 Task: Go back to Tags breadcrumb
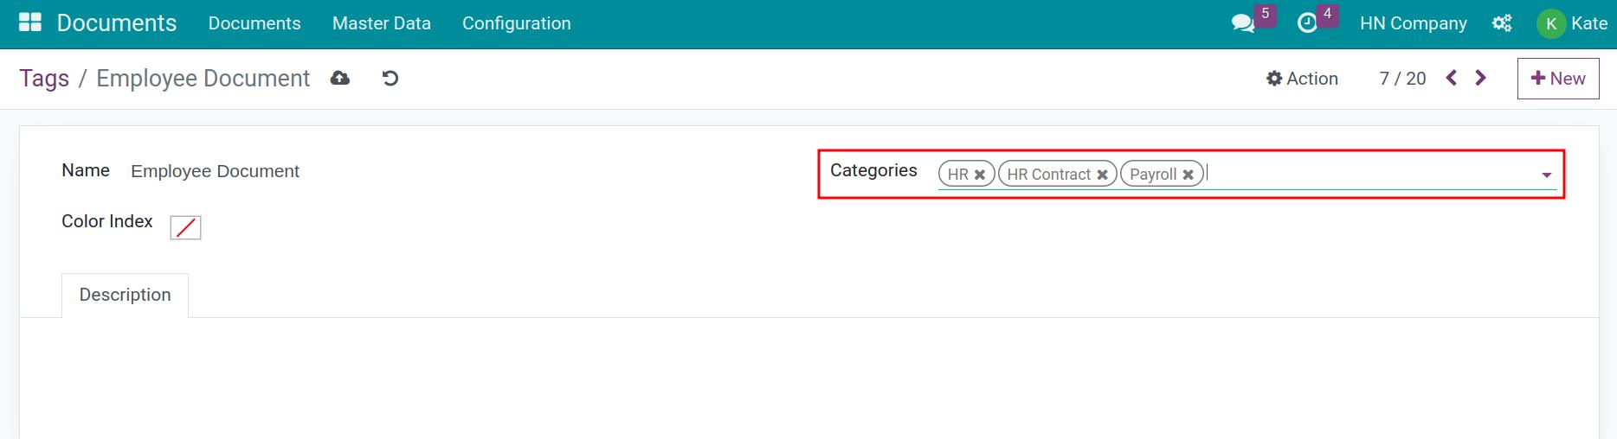(44, 79)
